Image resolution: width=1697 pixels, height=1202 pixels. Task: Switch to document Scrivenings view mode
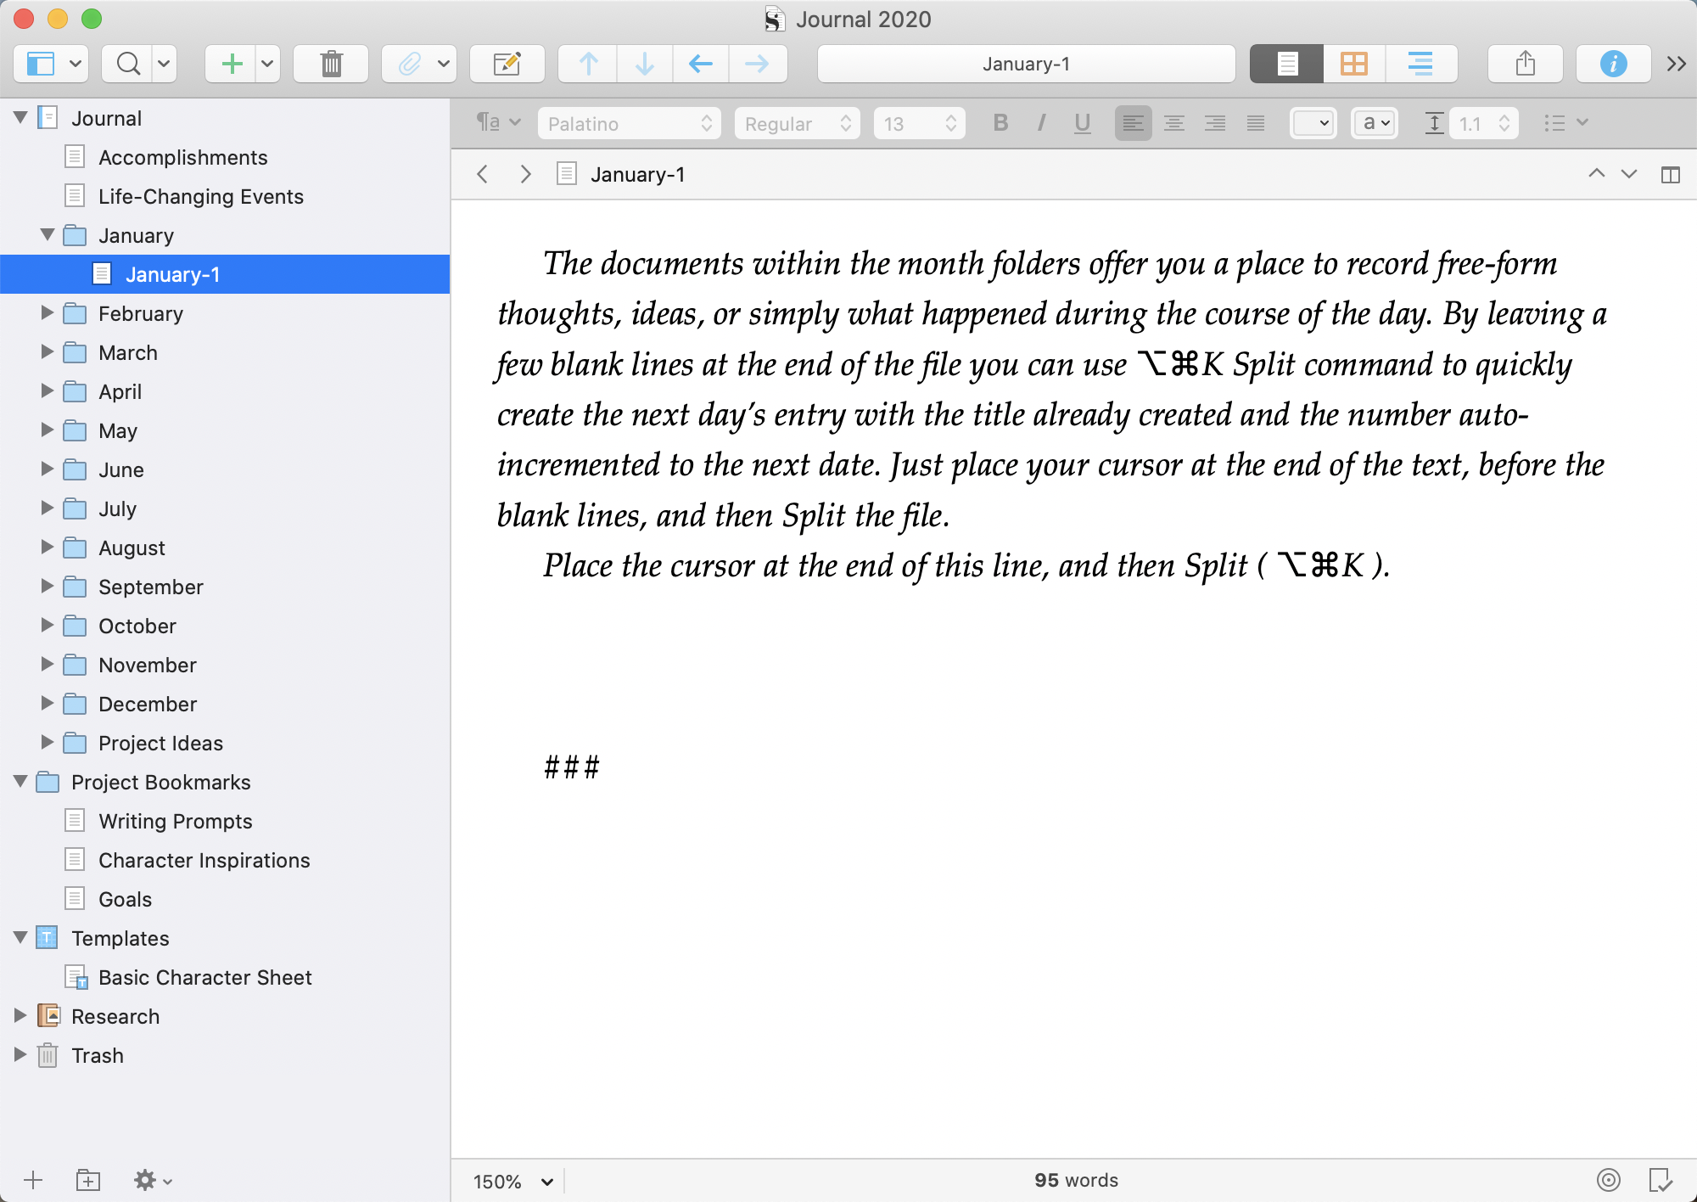pos(1287,64)
